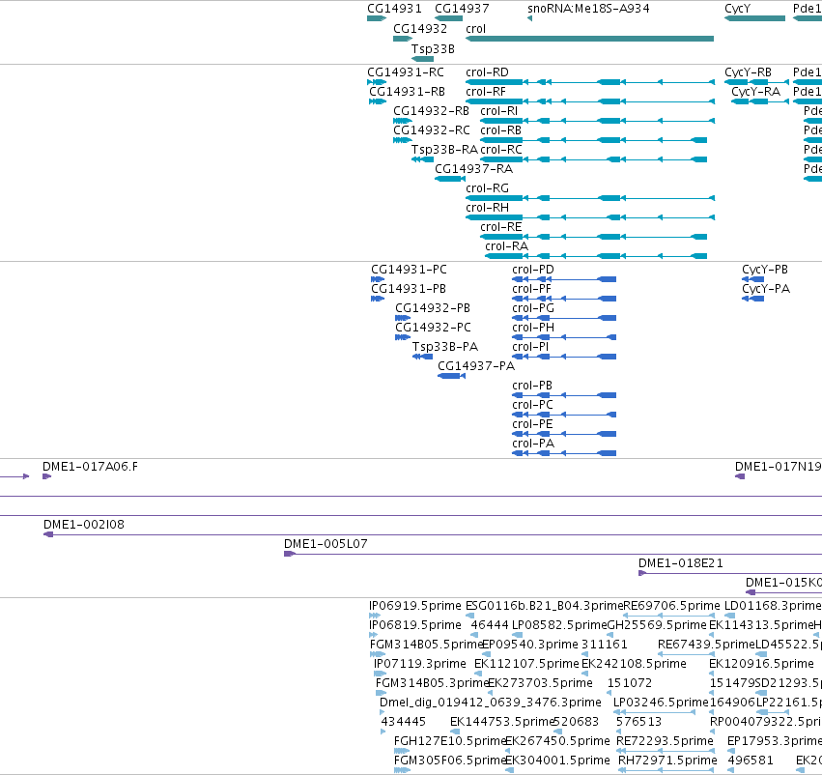Open the CG14932-RC transcript label

[432, 130]
